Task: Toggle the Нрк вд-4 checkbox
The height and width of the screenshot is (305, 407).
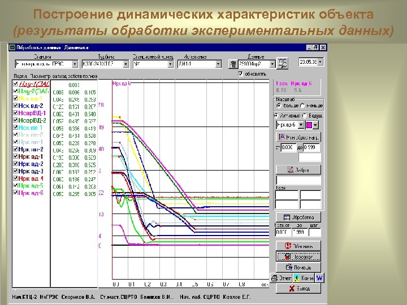Action: pos(15,178)
